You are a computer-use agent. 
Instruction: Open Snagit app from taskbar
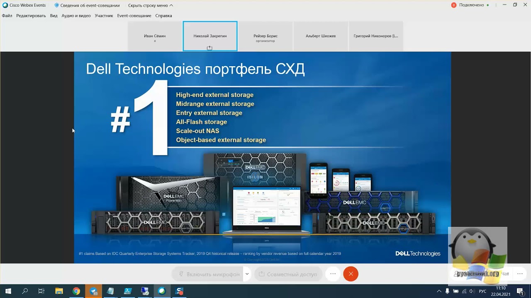click(179, 291)
